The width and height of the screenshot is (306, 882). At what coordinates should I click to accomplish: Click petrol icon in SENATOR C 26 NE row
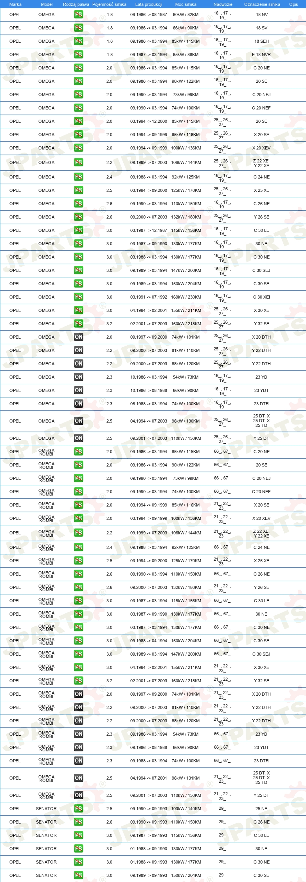(x=78, y=822)
